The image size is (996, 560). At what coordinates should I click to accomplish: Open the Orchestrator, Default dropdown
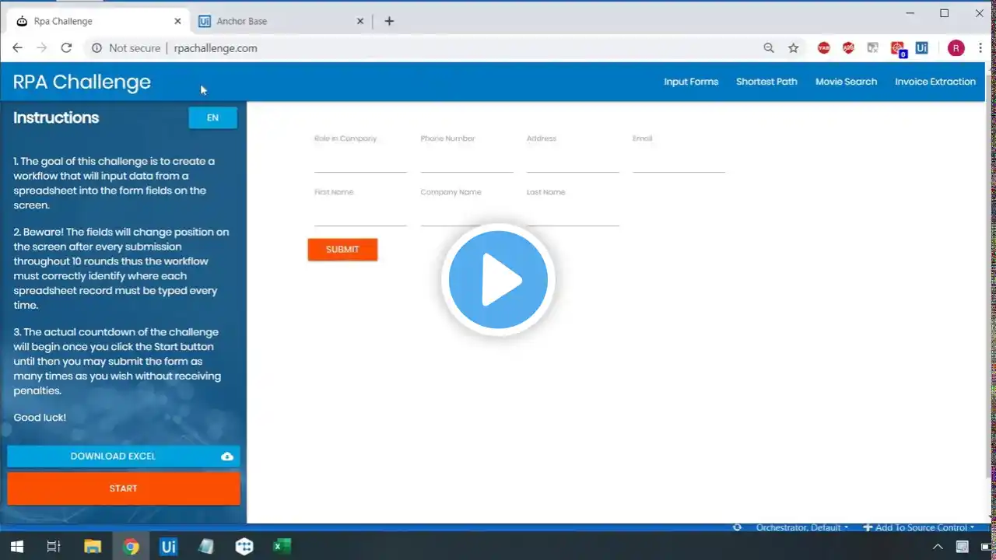coord(802,527)
